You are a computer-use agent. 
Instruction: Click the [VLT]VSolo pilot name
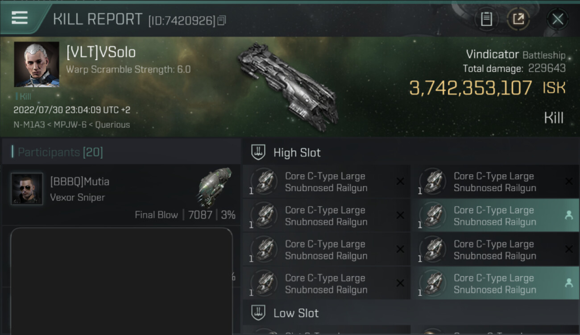coord(101,52)
